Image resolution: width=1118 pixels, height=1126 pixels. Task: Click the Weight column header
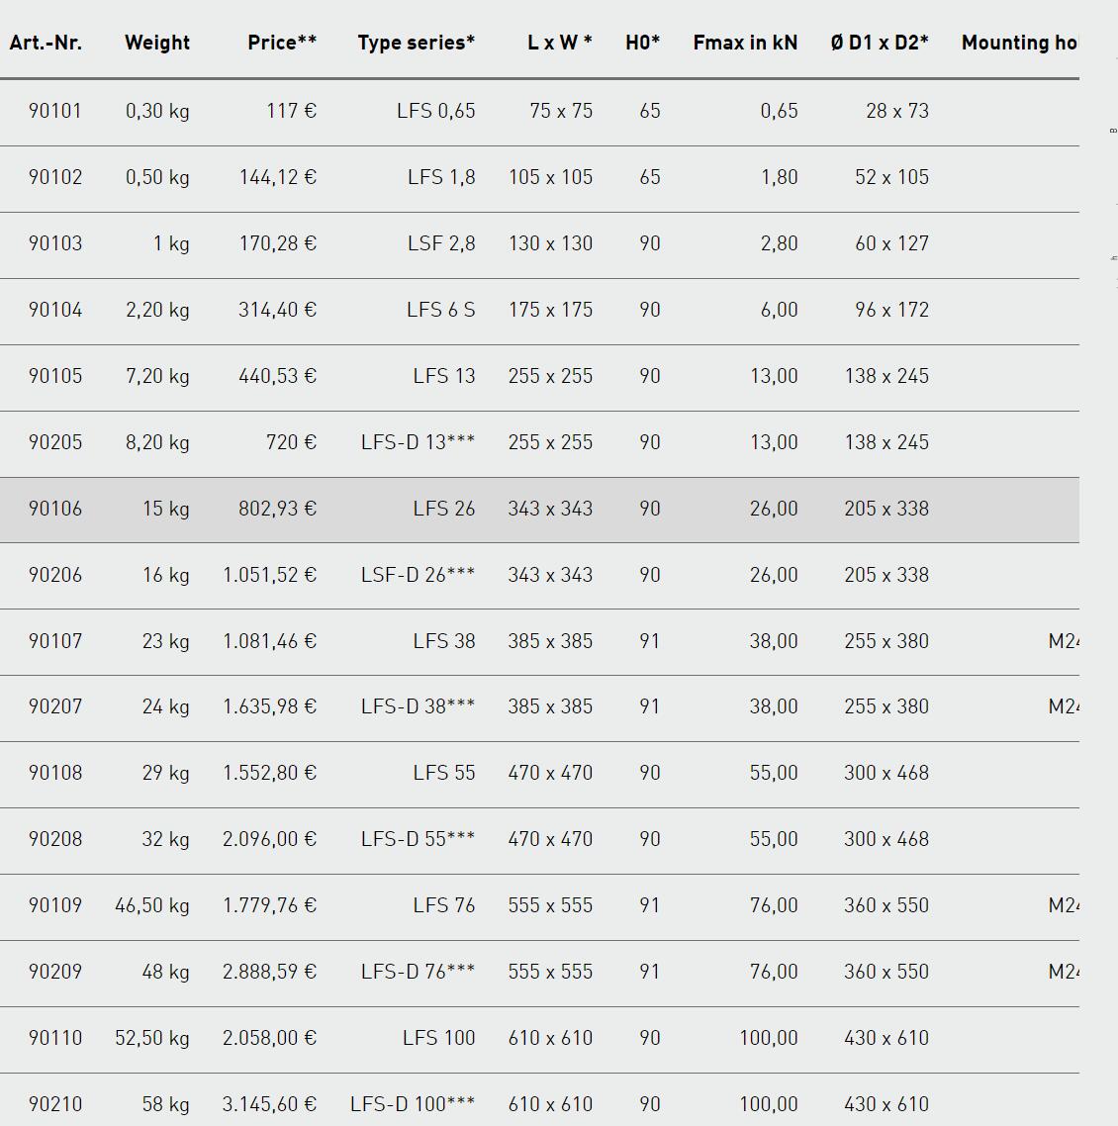(x=157, y=43)
